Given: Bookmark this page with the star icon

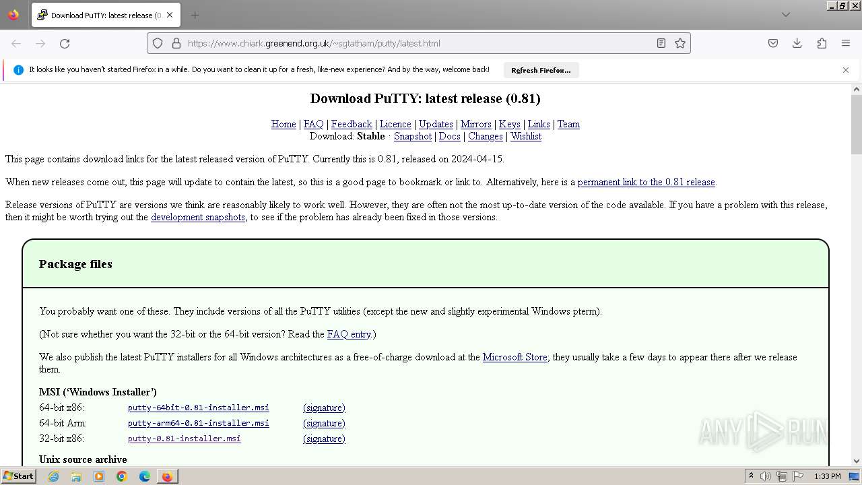Looking at the screenshot, I should 680,43.
